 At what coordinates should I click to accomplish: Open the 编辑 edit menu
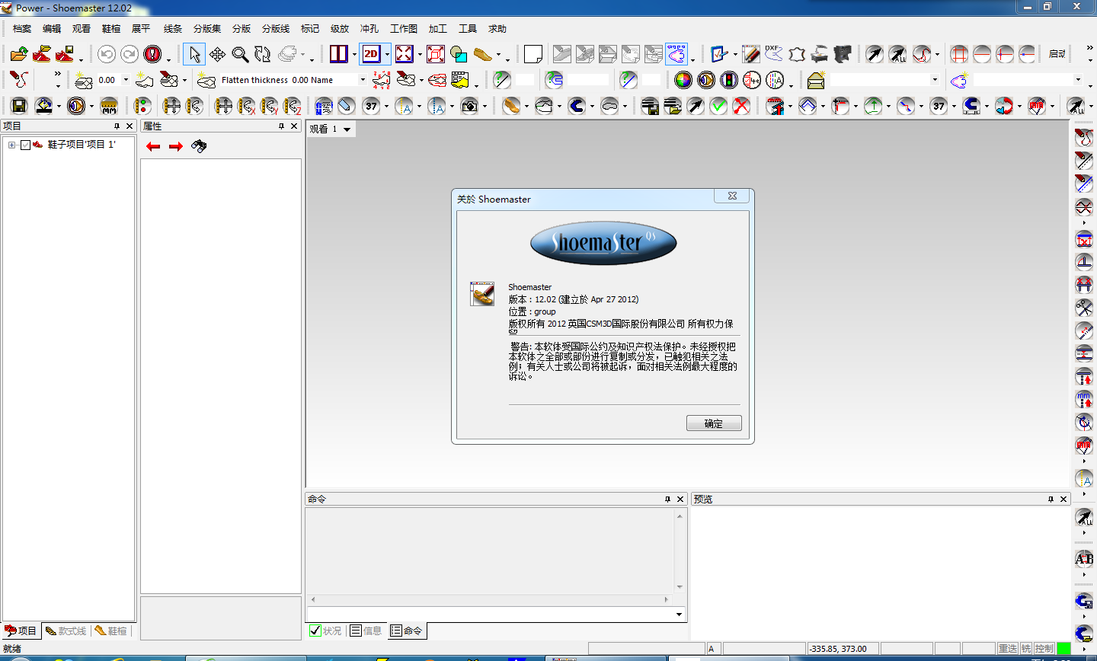coord(52,29)
